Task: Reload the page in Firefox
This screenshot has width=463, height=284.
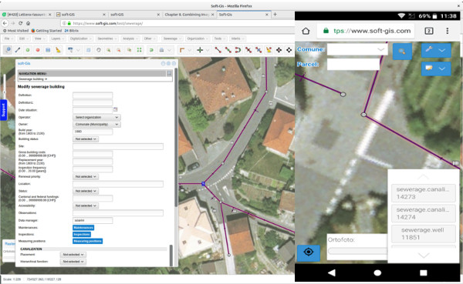Action: click(x=20, y=23)
